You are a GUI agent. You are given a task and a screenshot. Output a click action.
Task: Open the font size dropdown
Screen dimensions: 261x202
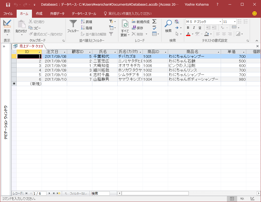pyautogui.click(x=235, y=22)
